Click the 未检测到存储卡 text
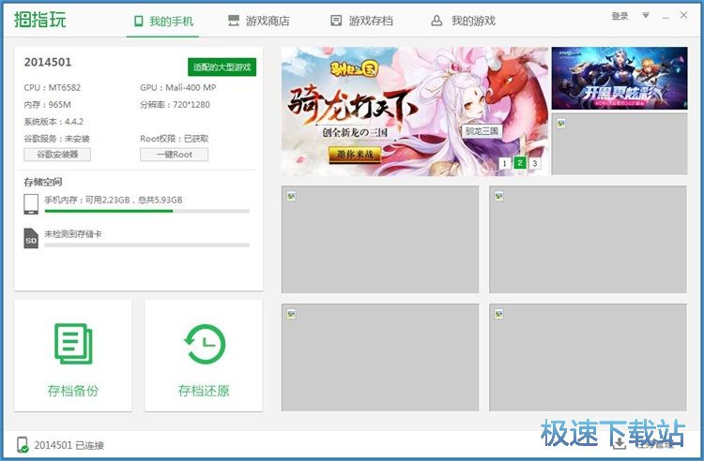The height and width of the screenshot is (461, 704). pos(73,234)
